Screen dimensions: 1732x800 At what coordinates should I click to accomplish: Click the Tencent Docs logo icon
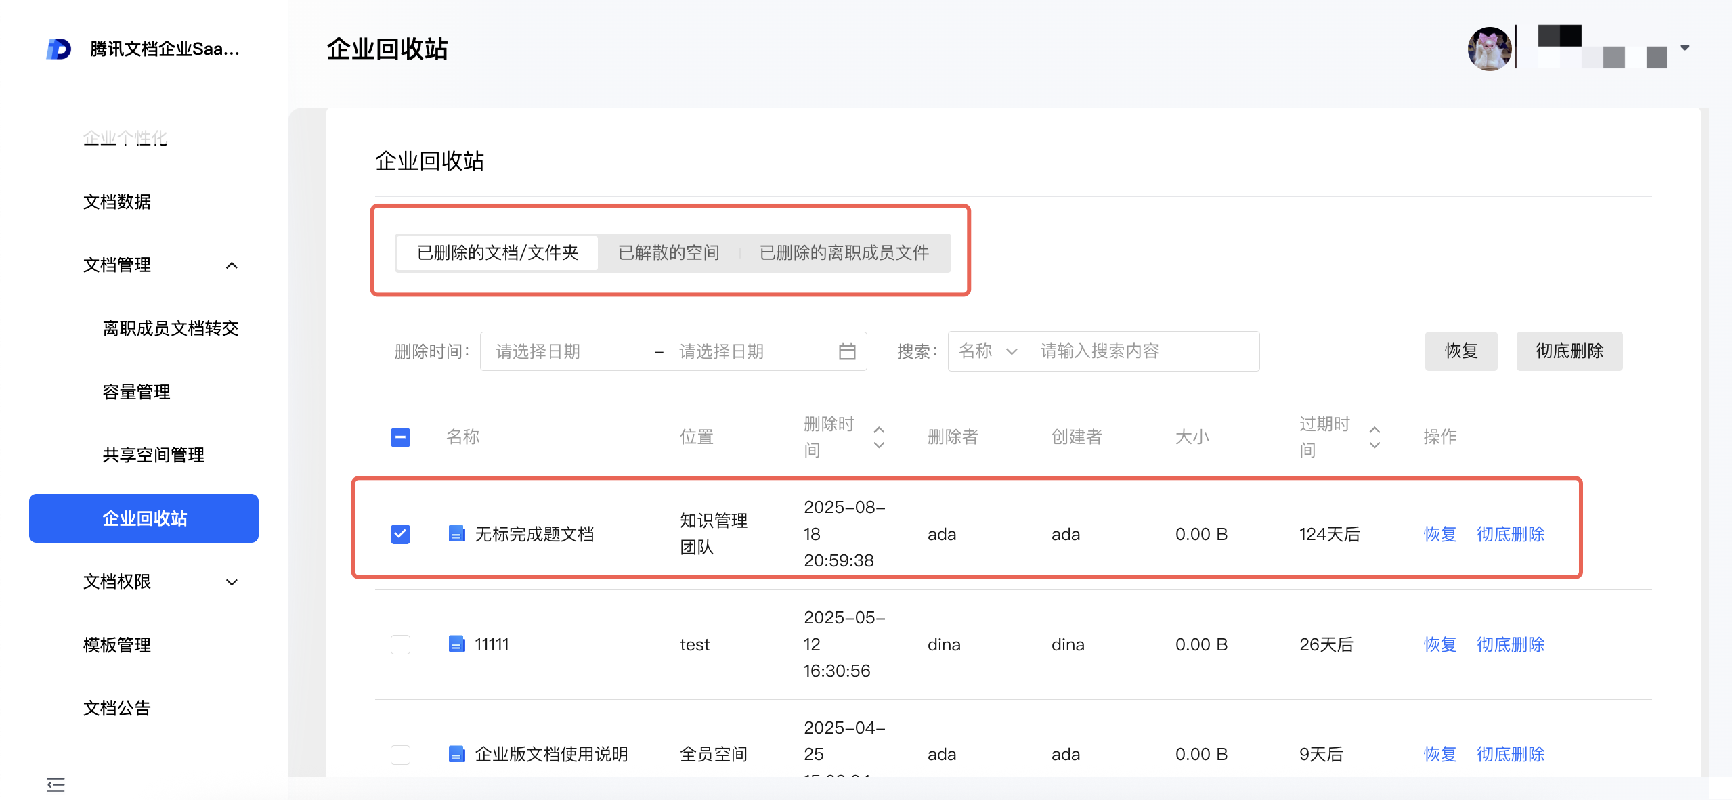(x=58, y=49)
